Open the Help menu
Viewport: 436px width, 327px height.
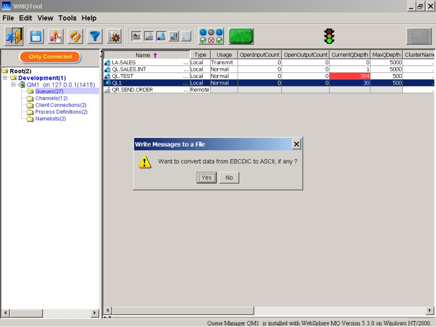[89, 18]
